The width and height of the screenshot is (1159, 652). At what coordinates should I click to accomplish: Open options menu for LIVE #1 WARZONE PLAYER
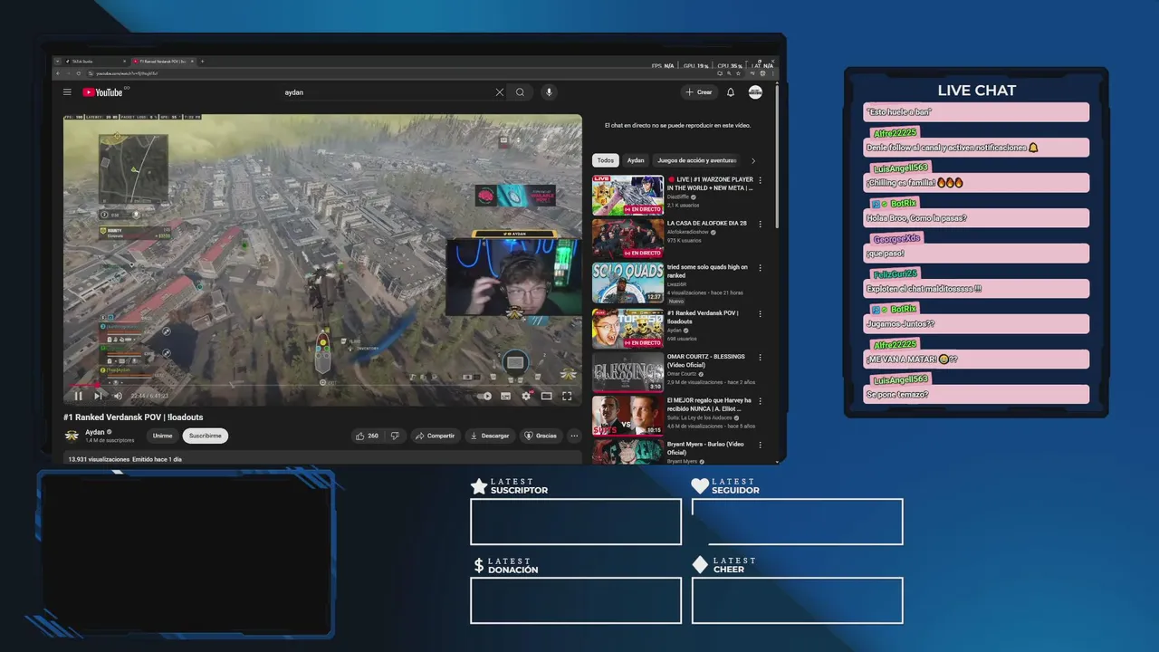point(760,180)
